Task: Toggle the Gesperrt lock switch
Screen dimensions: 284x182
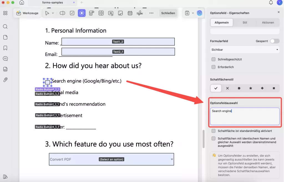Action: point(275,41)
